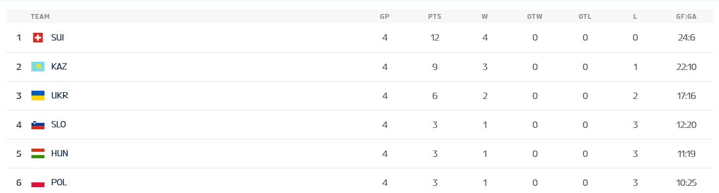The image size is (719, 193).
Task: Click the Hungary flag icon
Action: pos(38,153)
